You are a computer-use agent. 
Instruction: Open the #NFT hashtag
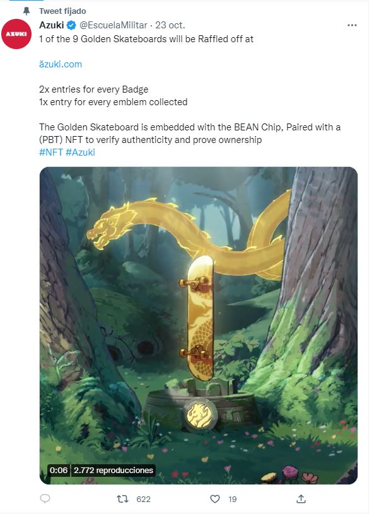pyautogui.click(x=51, y=152)
